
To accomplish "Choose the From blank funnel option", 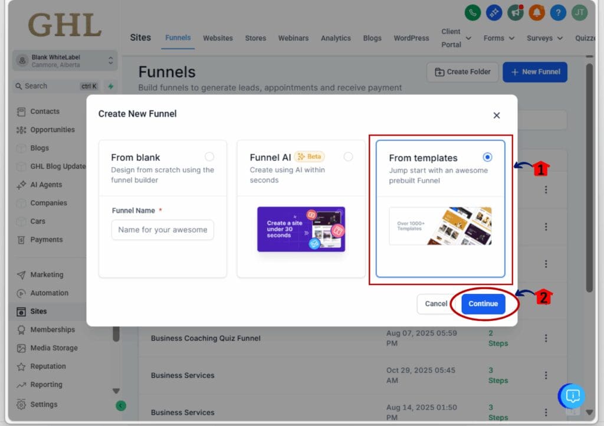I will pyautogui.click(x=209, y=158).
